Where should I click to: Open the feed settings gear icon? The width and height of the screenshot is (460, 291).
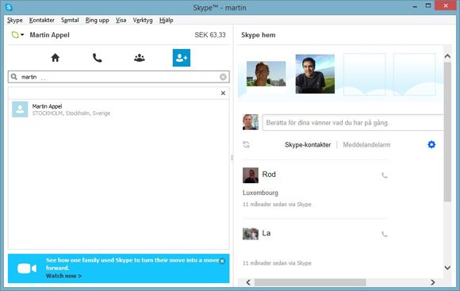click(431, 144)
